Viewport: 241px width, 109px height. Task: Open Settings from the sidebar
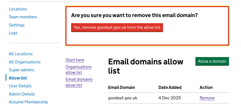pyautogui.click(x=17, y=25)
